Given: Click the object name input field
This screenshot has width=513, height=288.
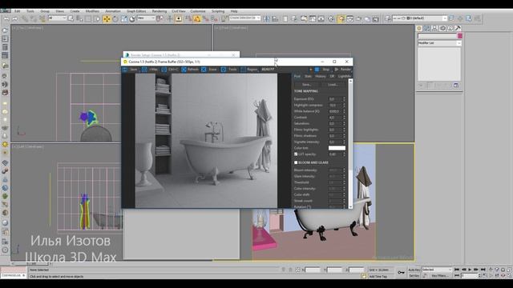Looking at the screenshot, I should click(x=437, y=36).
